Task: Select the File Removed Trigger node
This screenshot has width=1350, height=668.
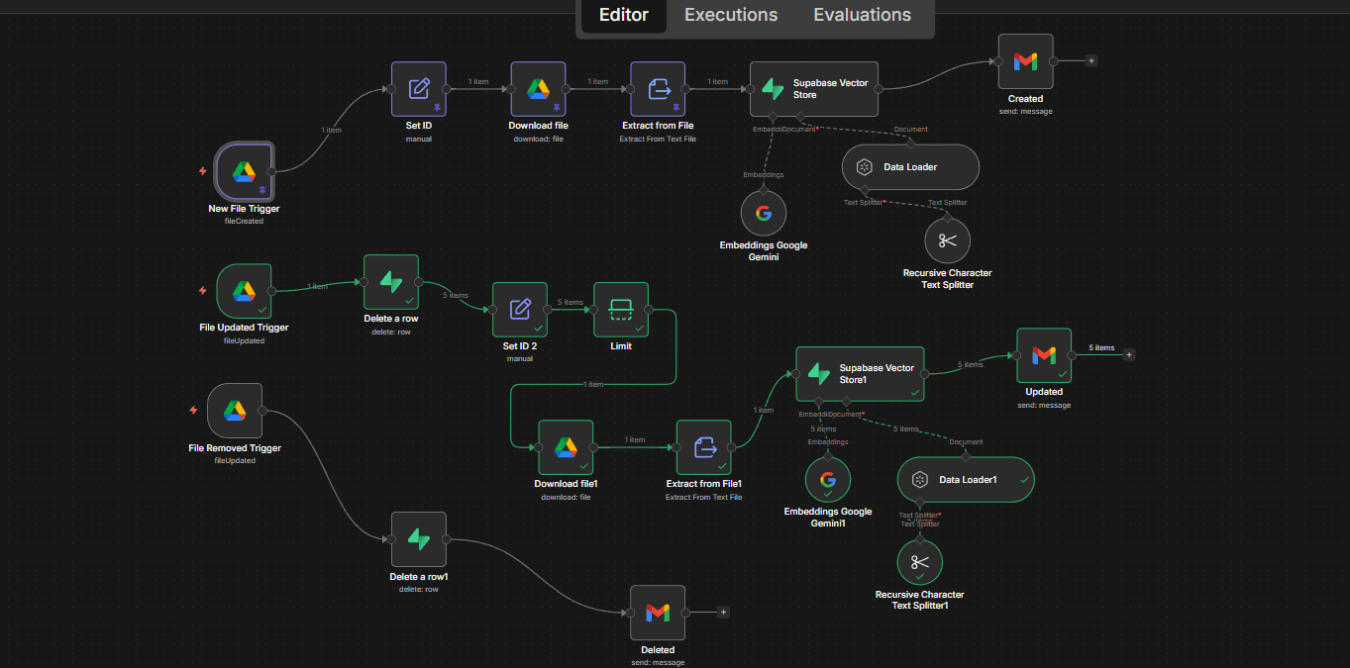Action: tap(235, 411)
